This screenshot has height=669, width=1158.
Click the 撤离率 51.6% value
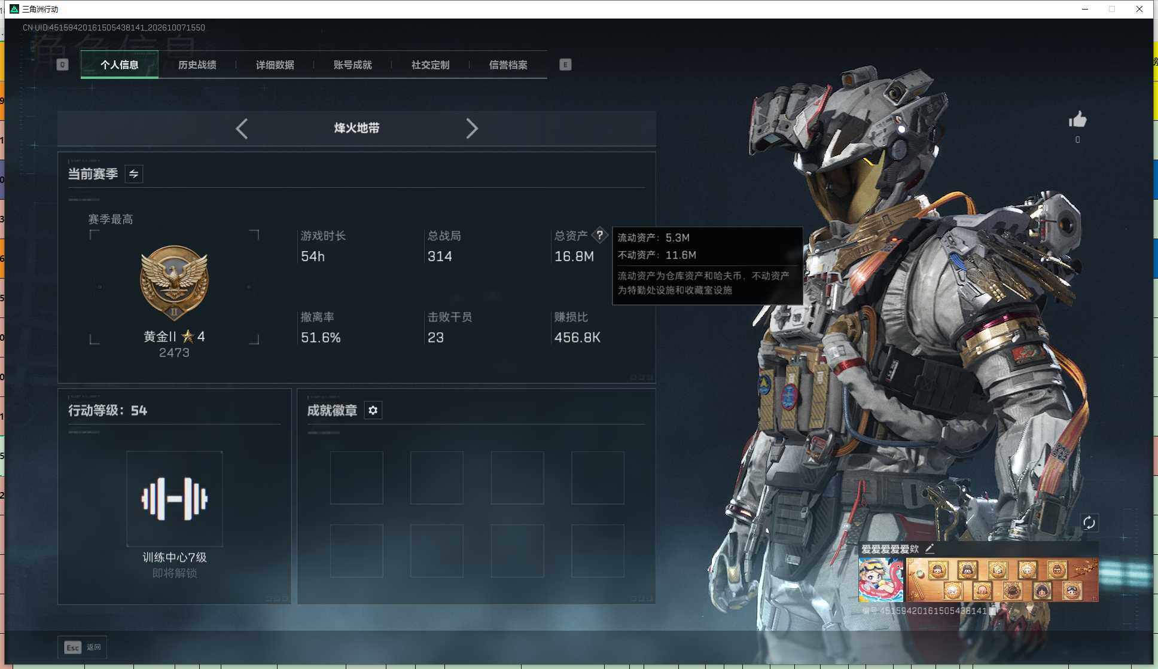(321, 338)
